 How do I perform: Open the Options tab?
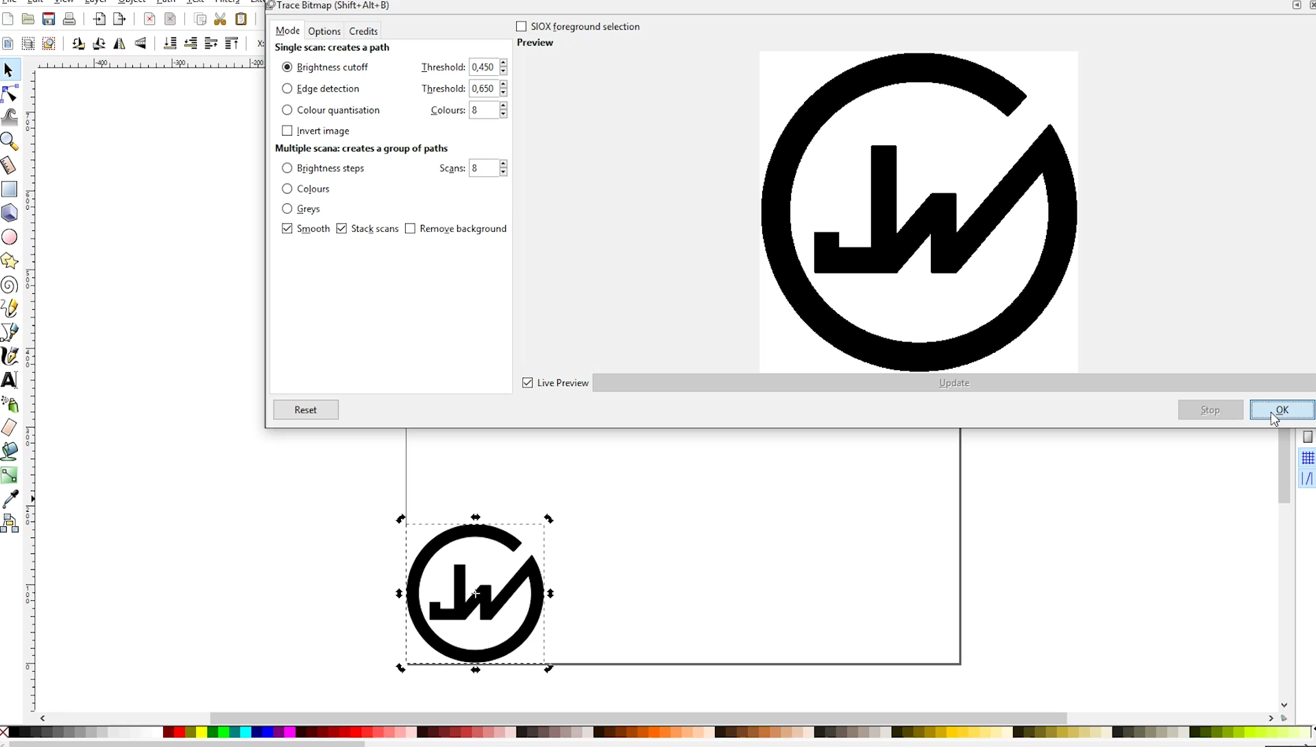coord(324,31)
